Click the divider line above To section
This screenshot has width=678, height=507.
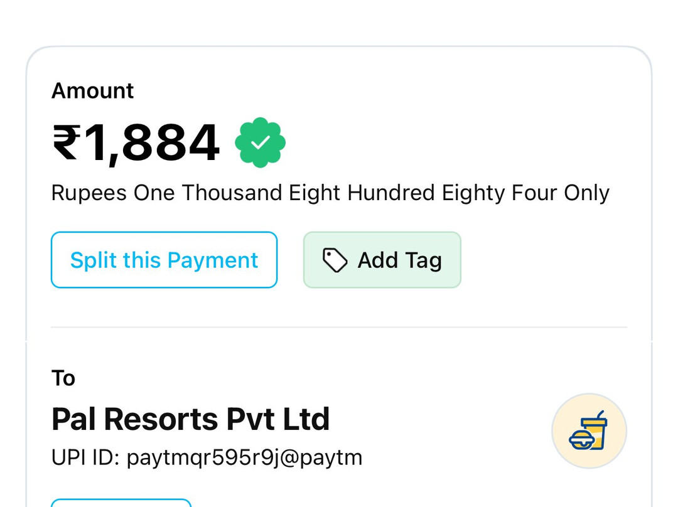(x=339, y=327)
